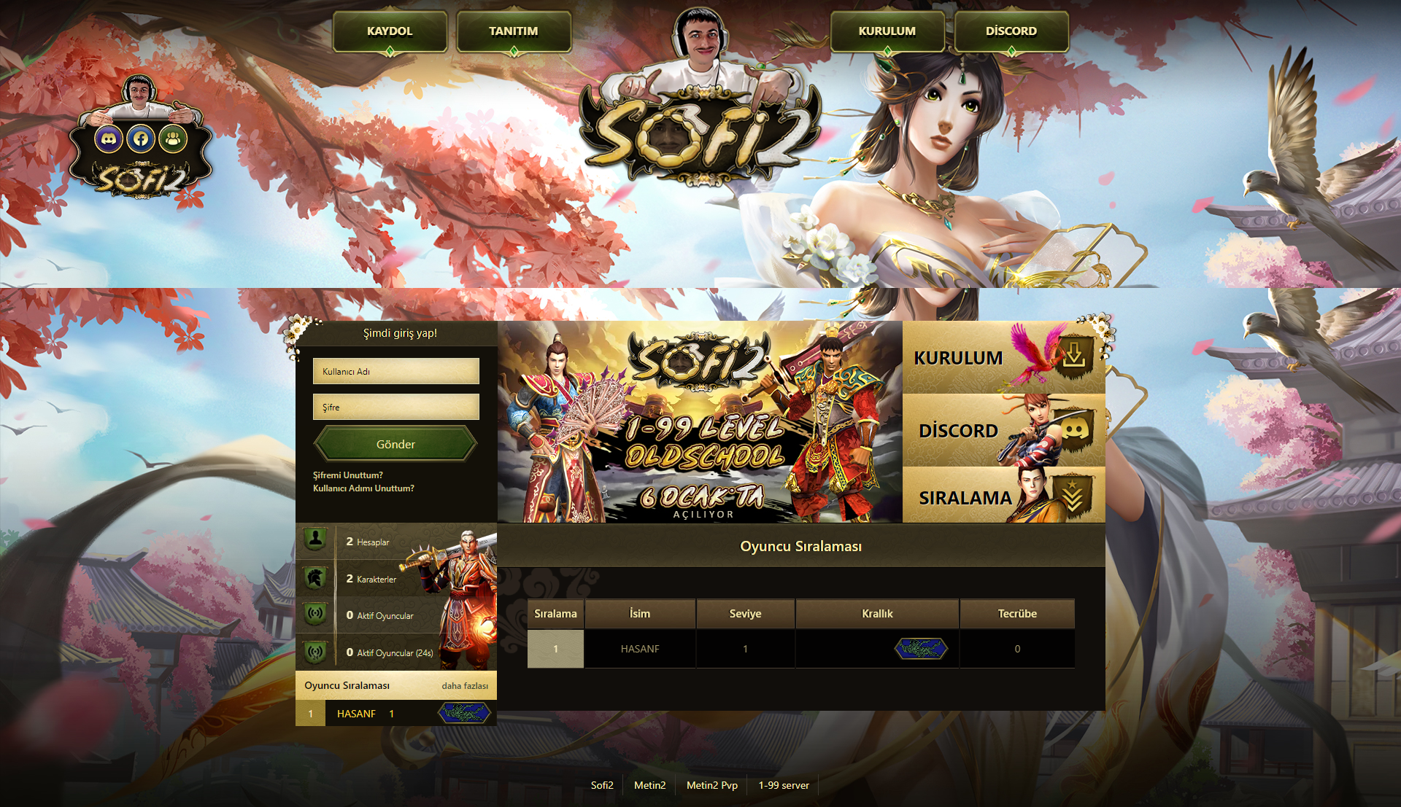Open the 1-99 server footer link
Image resolution: width=1401 pixels, height=807 pixels.
(x=784, y=785)
